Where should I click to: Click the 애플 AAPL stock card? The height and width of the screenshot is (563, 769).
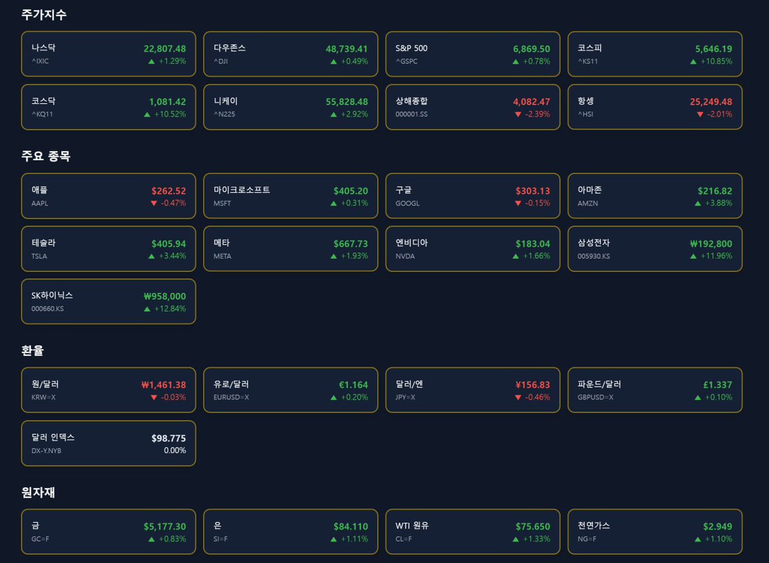click(x=108, y=196)
